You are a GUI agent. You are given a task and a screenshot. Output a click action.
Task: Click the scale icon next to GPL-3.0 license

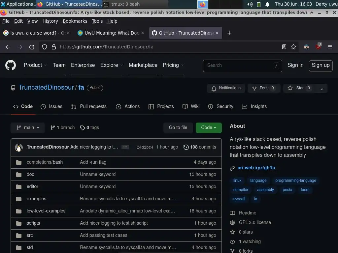pos(232,222)
